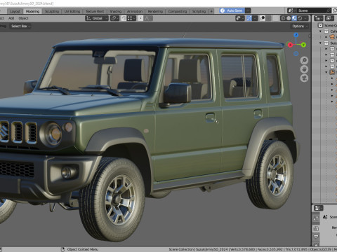
Task: Toggle proportional editing
Action: (x=140, y=18)
